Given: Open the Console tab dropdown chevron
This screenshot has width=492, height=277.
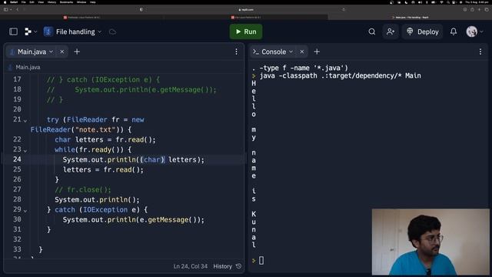Looking at the screenshot, I should pyautogui.click(x=291, y=52).
